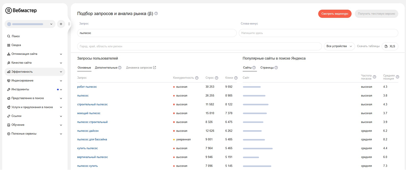The image size is (406, 170).
Task: Click demand value 30 253
Action: click(x=210, y=87)
